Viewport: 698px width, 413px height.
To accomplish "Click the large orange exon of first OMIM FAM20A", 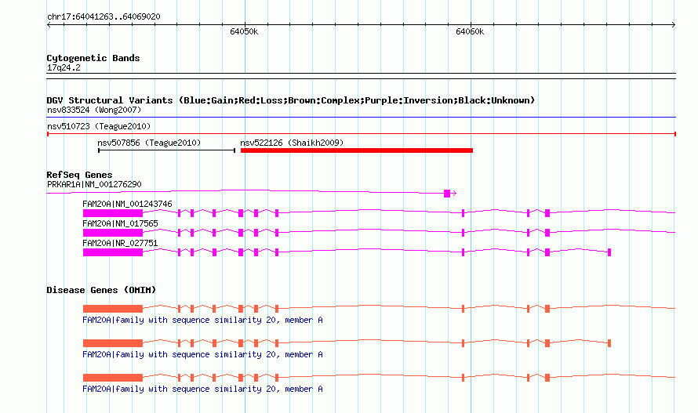I will point(113,309).
